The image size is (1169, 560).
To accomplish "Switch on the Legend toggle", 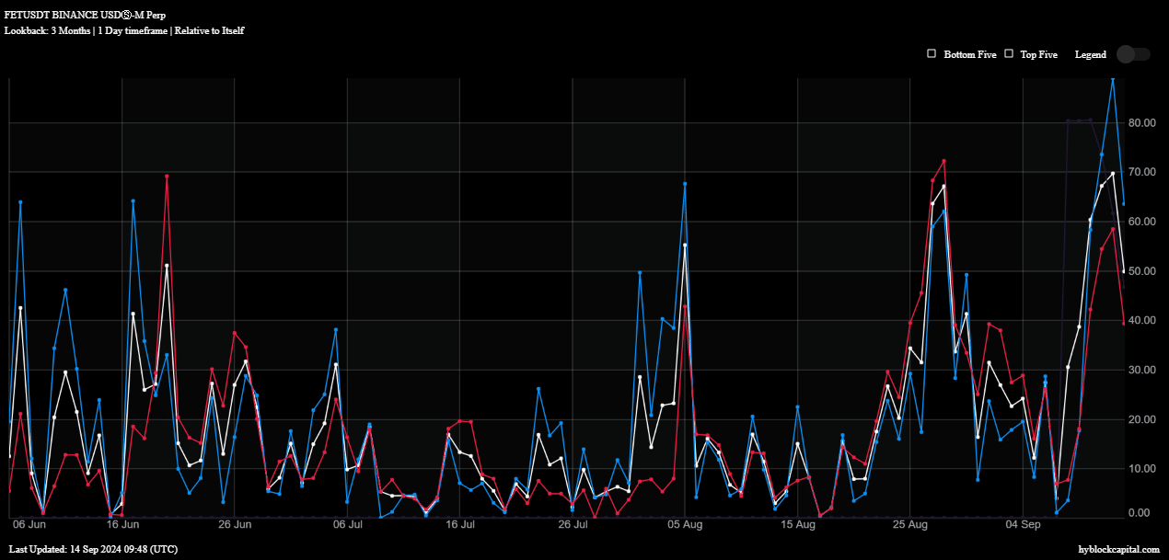I will pos(1133,54).
